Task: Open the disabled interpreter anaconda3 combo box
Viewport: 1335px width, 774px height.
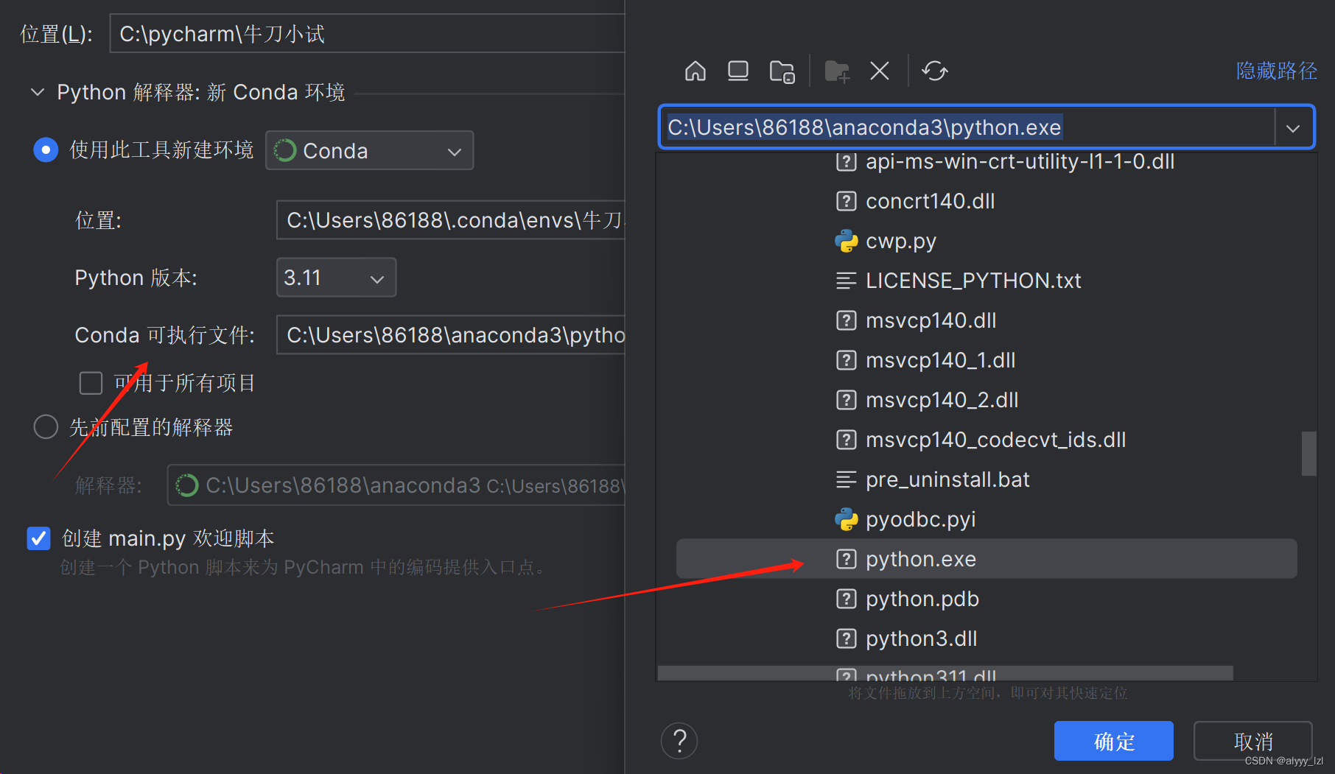Action: point(396,485)
